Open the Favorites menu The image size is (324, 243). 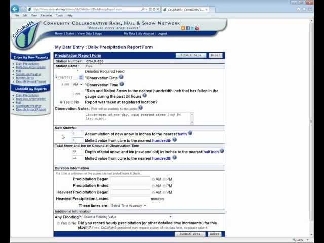coord(47,15)
